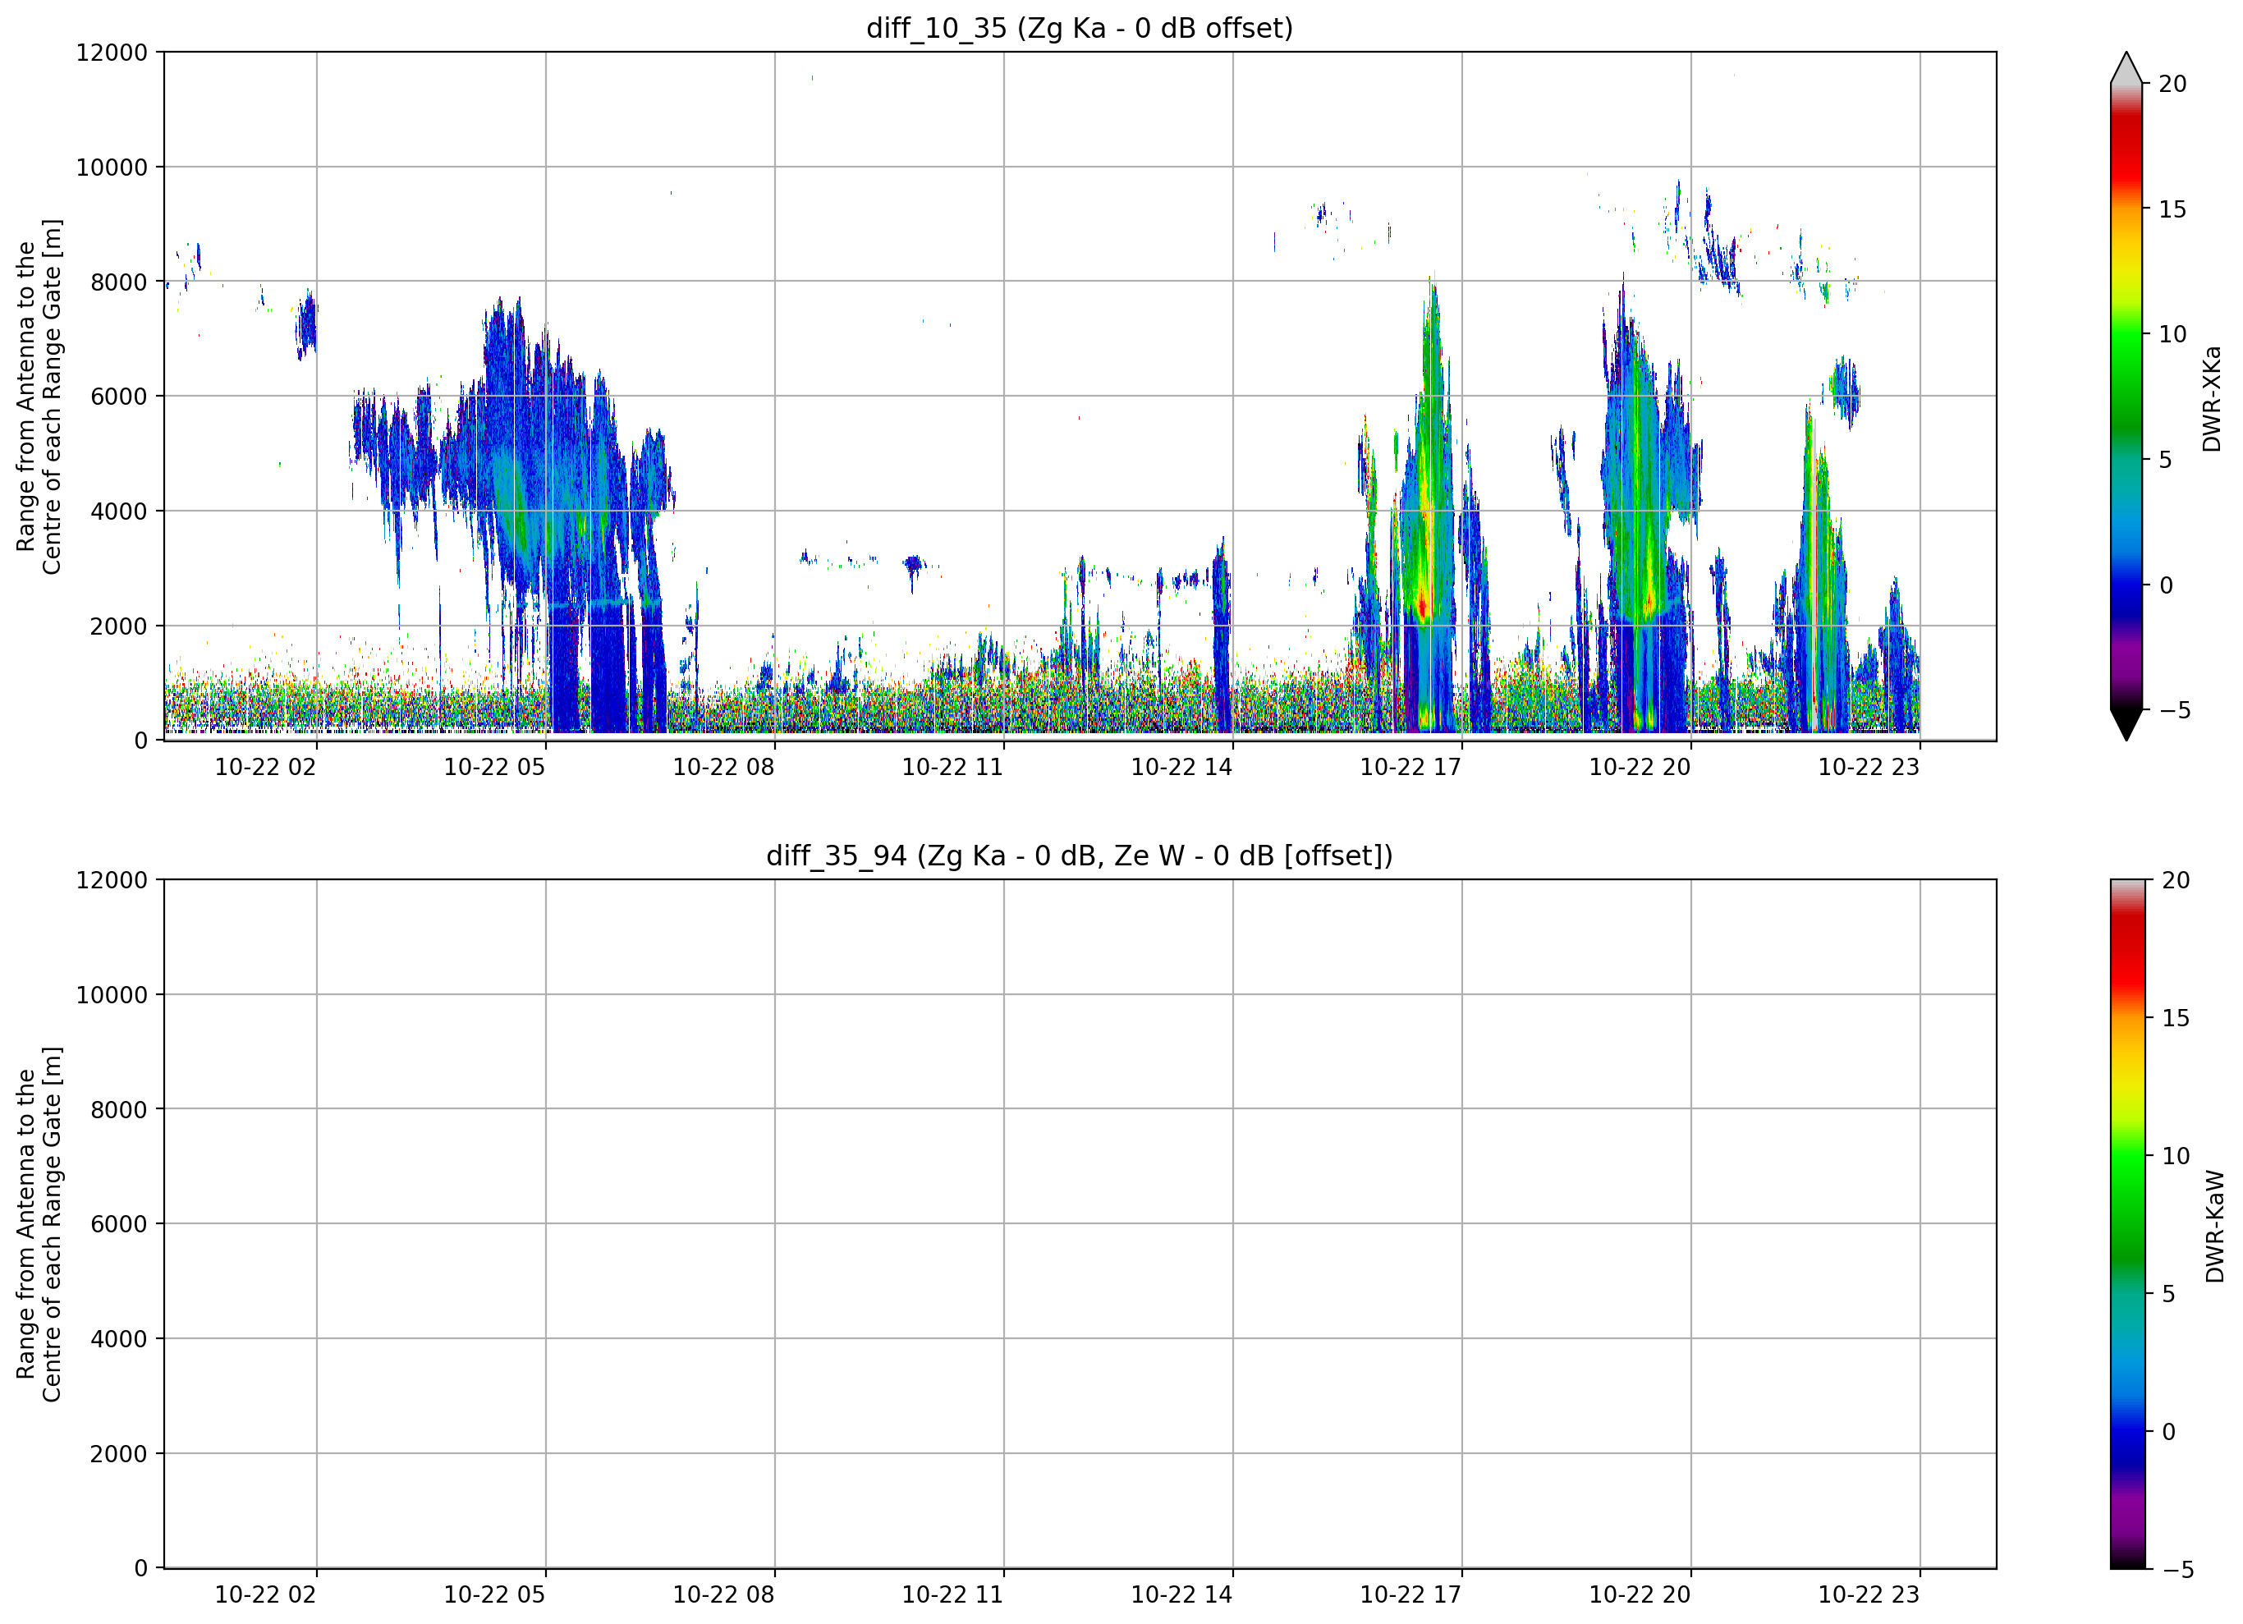Click the '−5' tick on DWR-KaW colorbar
The width and height of the screenshot is (2243, 1624).
(2177, 1571)
